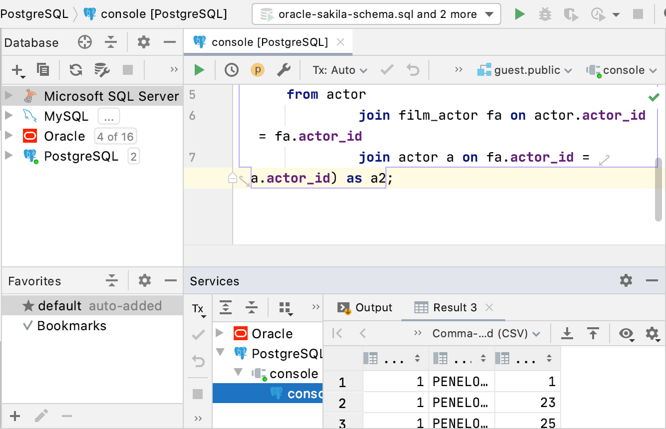Click the export data download icon
This screenshot has width=666, height=429.
567,333
